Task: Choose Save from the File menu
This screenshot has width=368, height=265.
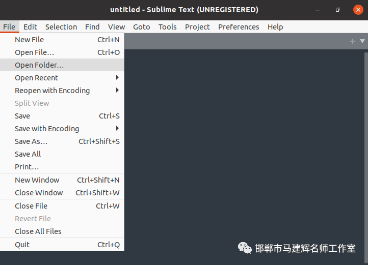Action: point(62,116)
